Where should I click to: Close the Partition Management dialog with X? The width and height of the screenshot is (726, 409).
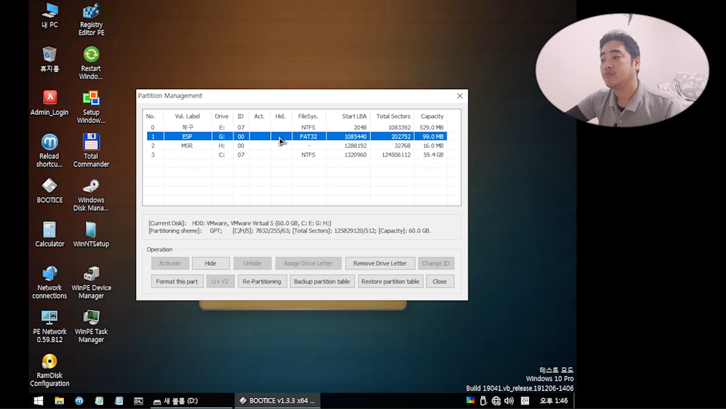pos(460,96)
